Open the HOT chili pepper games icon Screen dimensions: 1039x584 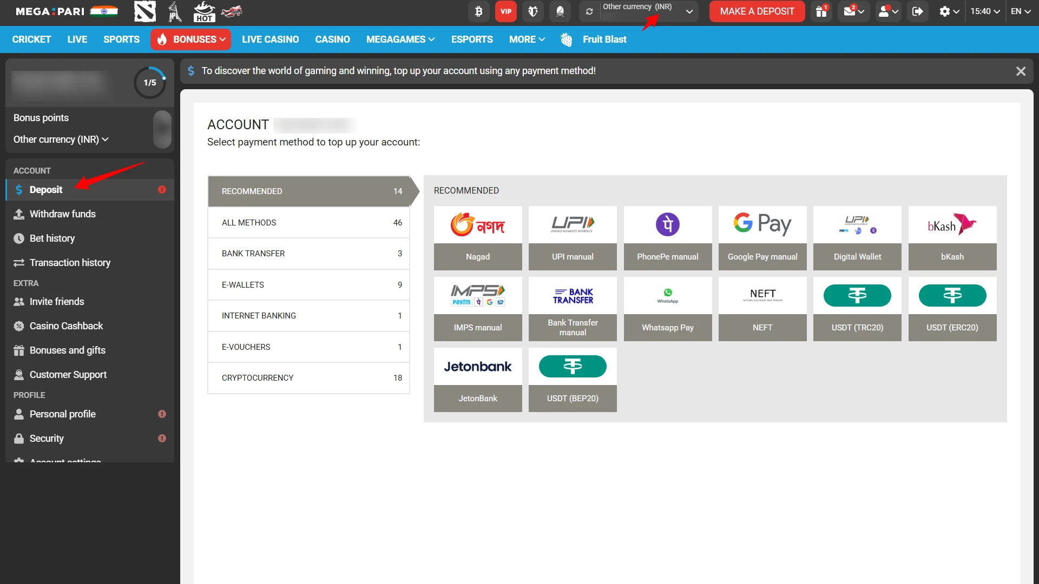pyautogui.click(x=204, y=11)
